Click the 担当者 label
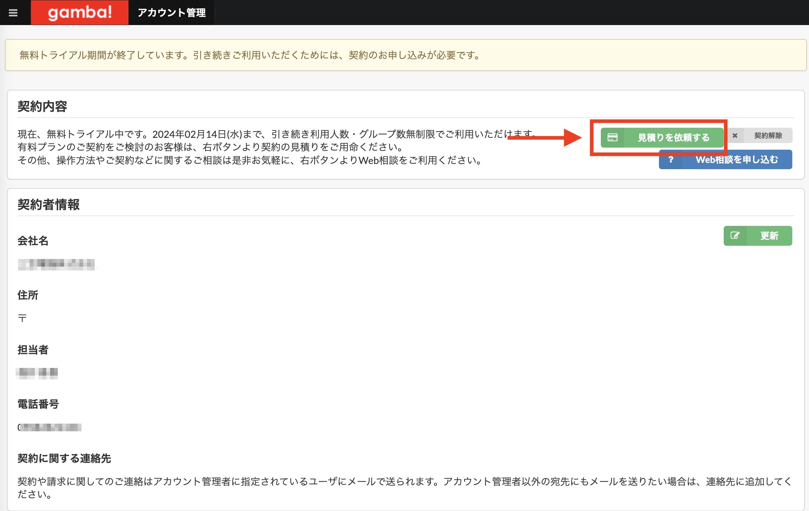The width and height of the screenshot is (809, 511). pos(33,349)
